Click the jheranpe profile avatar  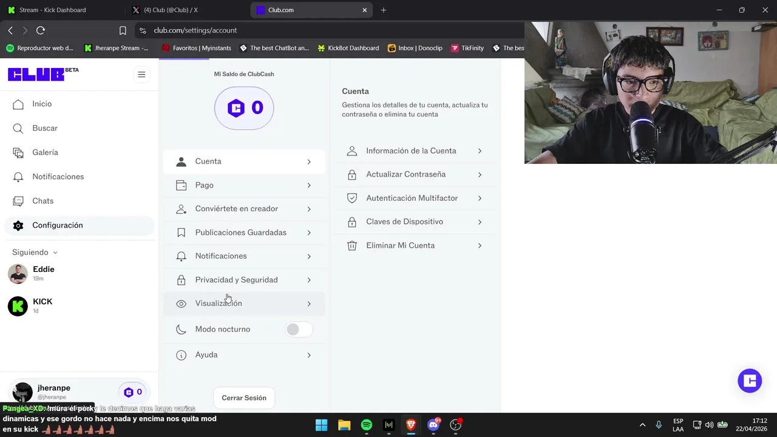click(x=22, y=392)
